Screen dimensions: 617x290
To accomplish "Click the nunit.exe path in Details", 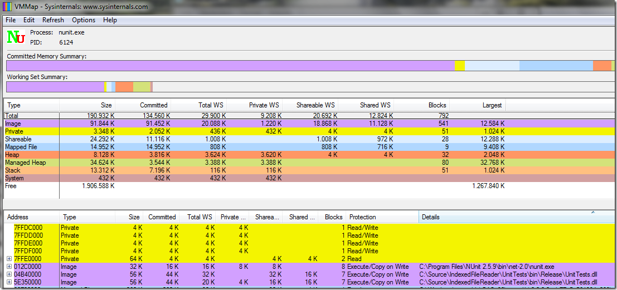I will tap(487, 267).
